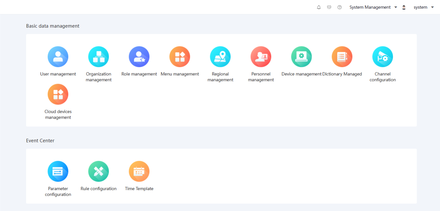Open the Organization management icon
Screen dimensions: 440x211
(99, 57)
